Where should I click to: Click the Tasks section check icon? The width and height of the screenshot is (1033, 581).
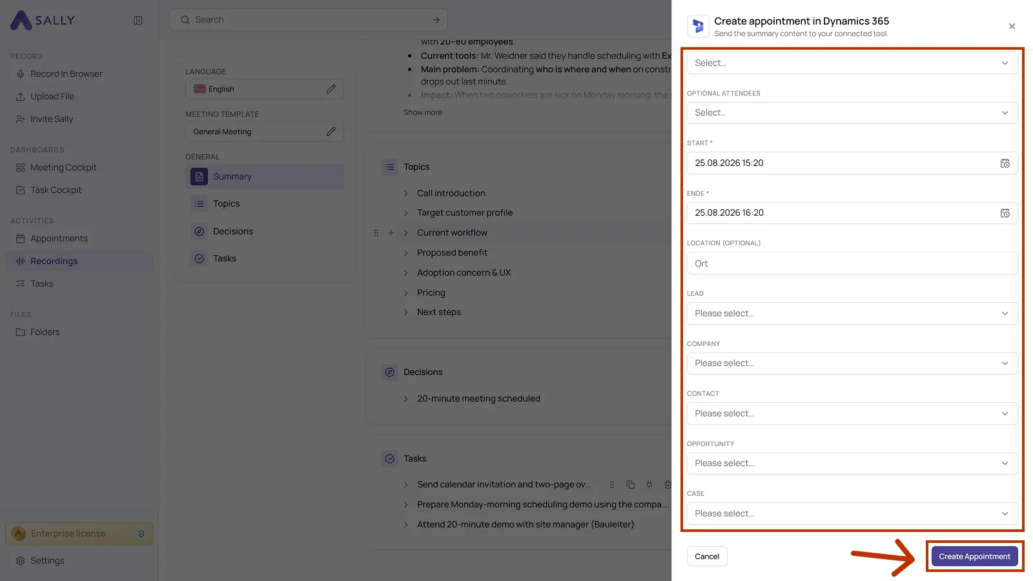(390, 459)
